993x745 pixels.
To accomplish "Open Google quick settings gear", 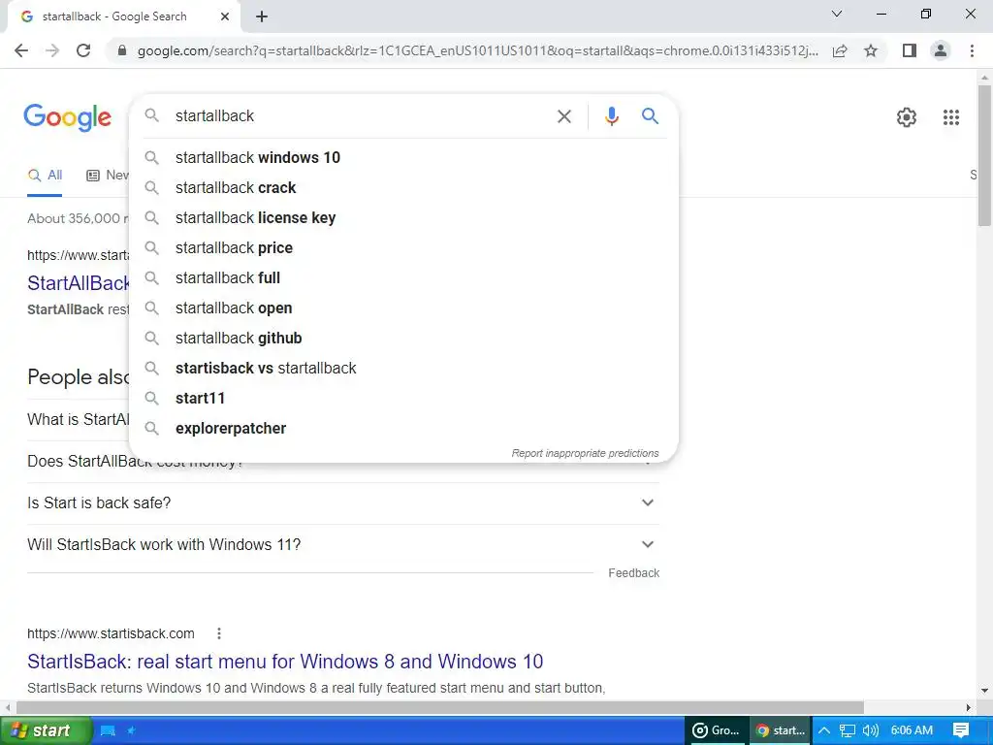I will tap(907, 117).
